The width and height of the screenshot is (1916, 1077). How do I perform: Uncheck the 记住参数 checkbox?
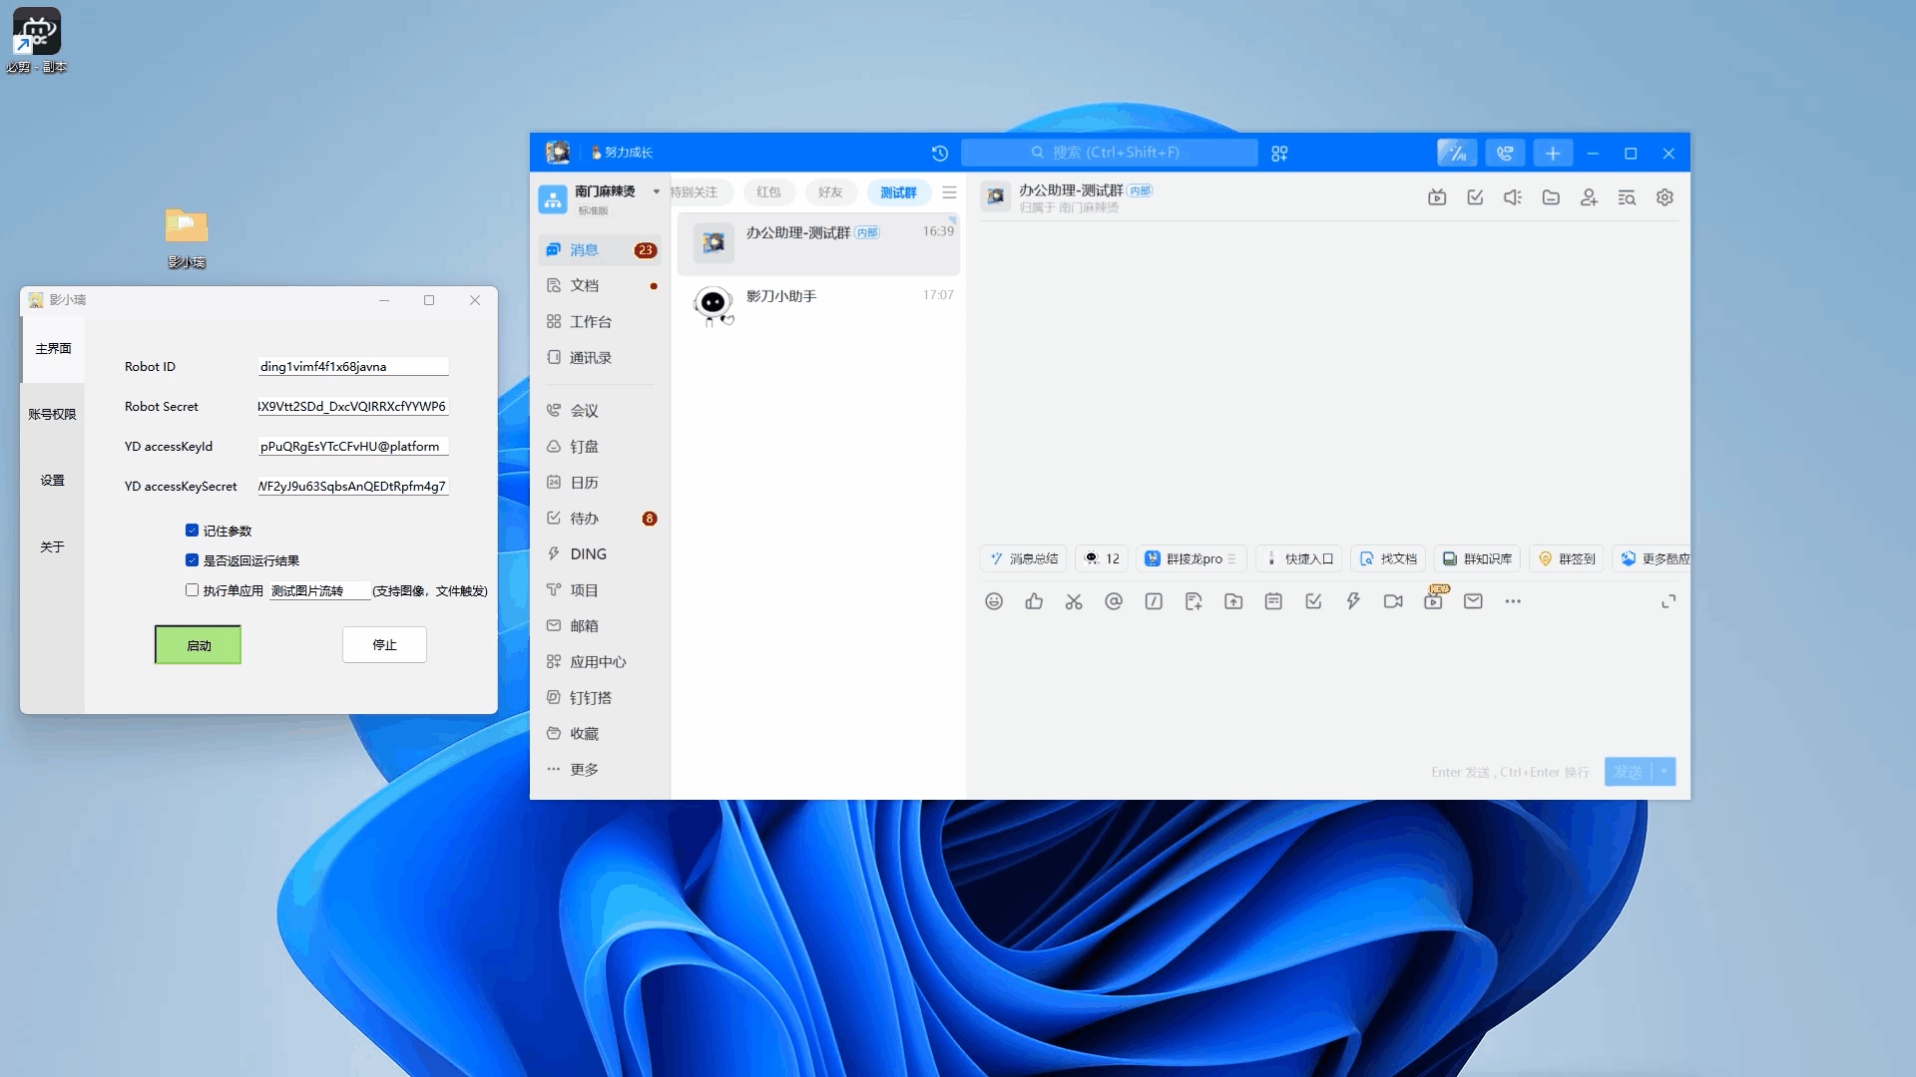[x=192, y=531]
